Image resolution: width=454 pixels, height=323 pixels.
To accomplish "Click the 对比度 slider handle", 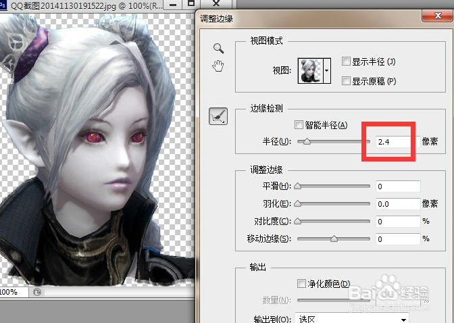I will tap(298, 222).
